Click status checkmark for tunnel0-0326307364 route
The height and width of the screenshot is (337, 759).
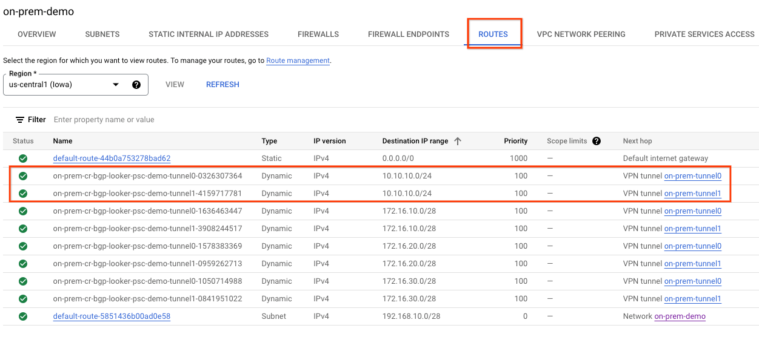[23, 176]
